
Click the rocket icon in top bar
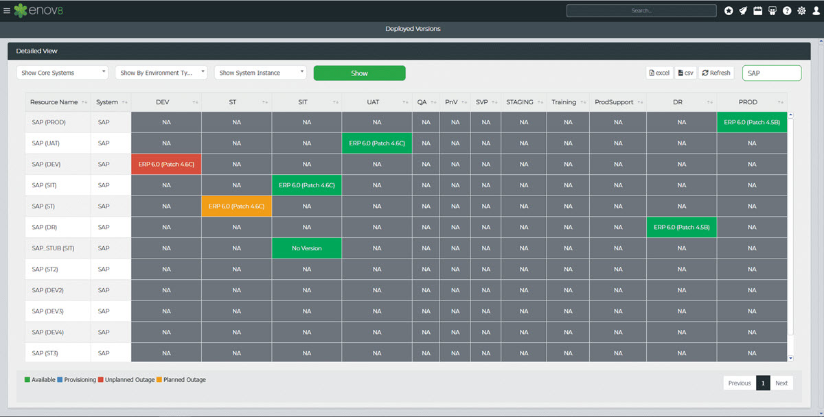click(743, 11)
